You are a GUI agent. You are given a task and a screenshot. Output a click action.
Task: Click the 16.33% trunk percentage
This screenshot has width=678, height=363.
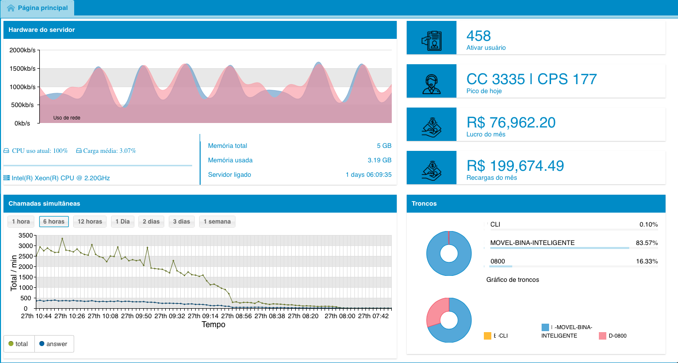pyautogui.click(x=647, y=261)
